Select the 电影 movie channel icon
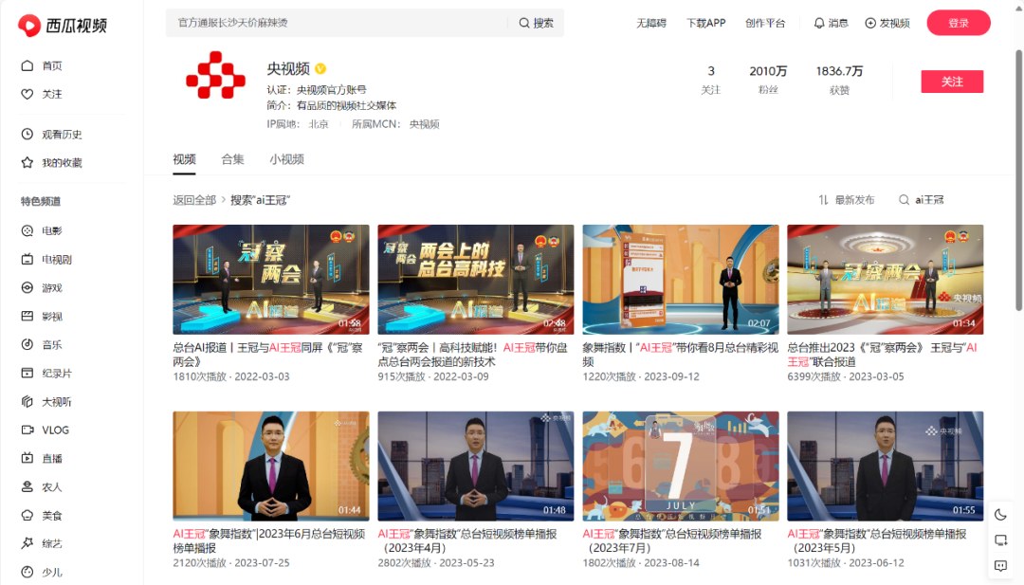 (27, 230)
